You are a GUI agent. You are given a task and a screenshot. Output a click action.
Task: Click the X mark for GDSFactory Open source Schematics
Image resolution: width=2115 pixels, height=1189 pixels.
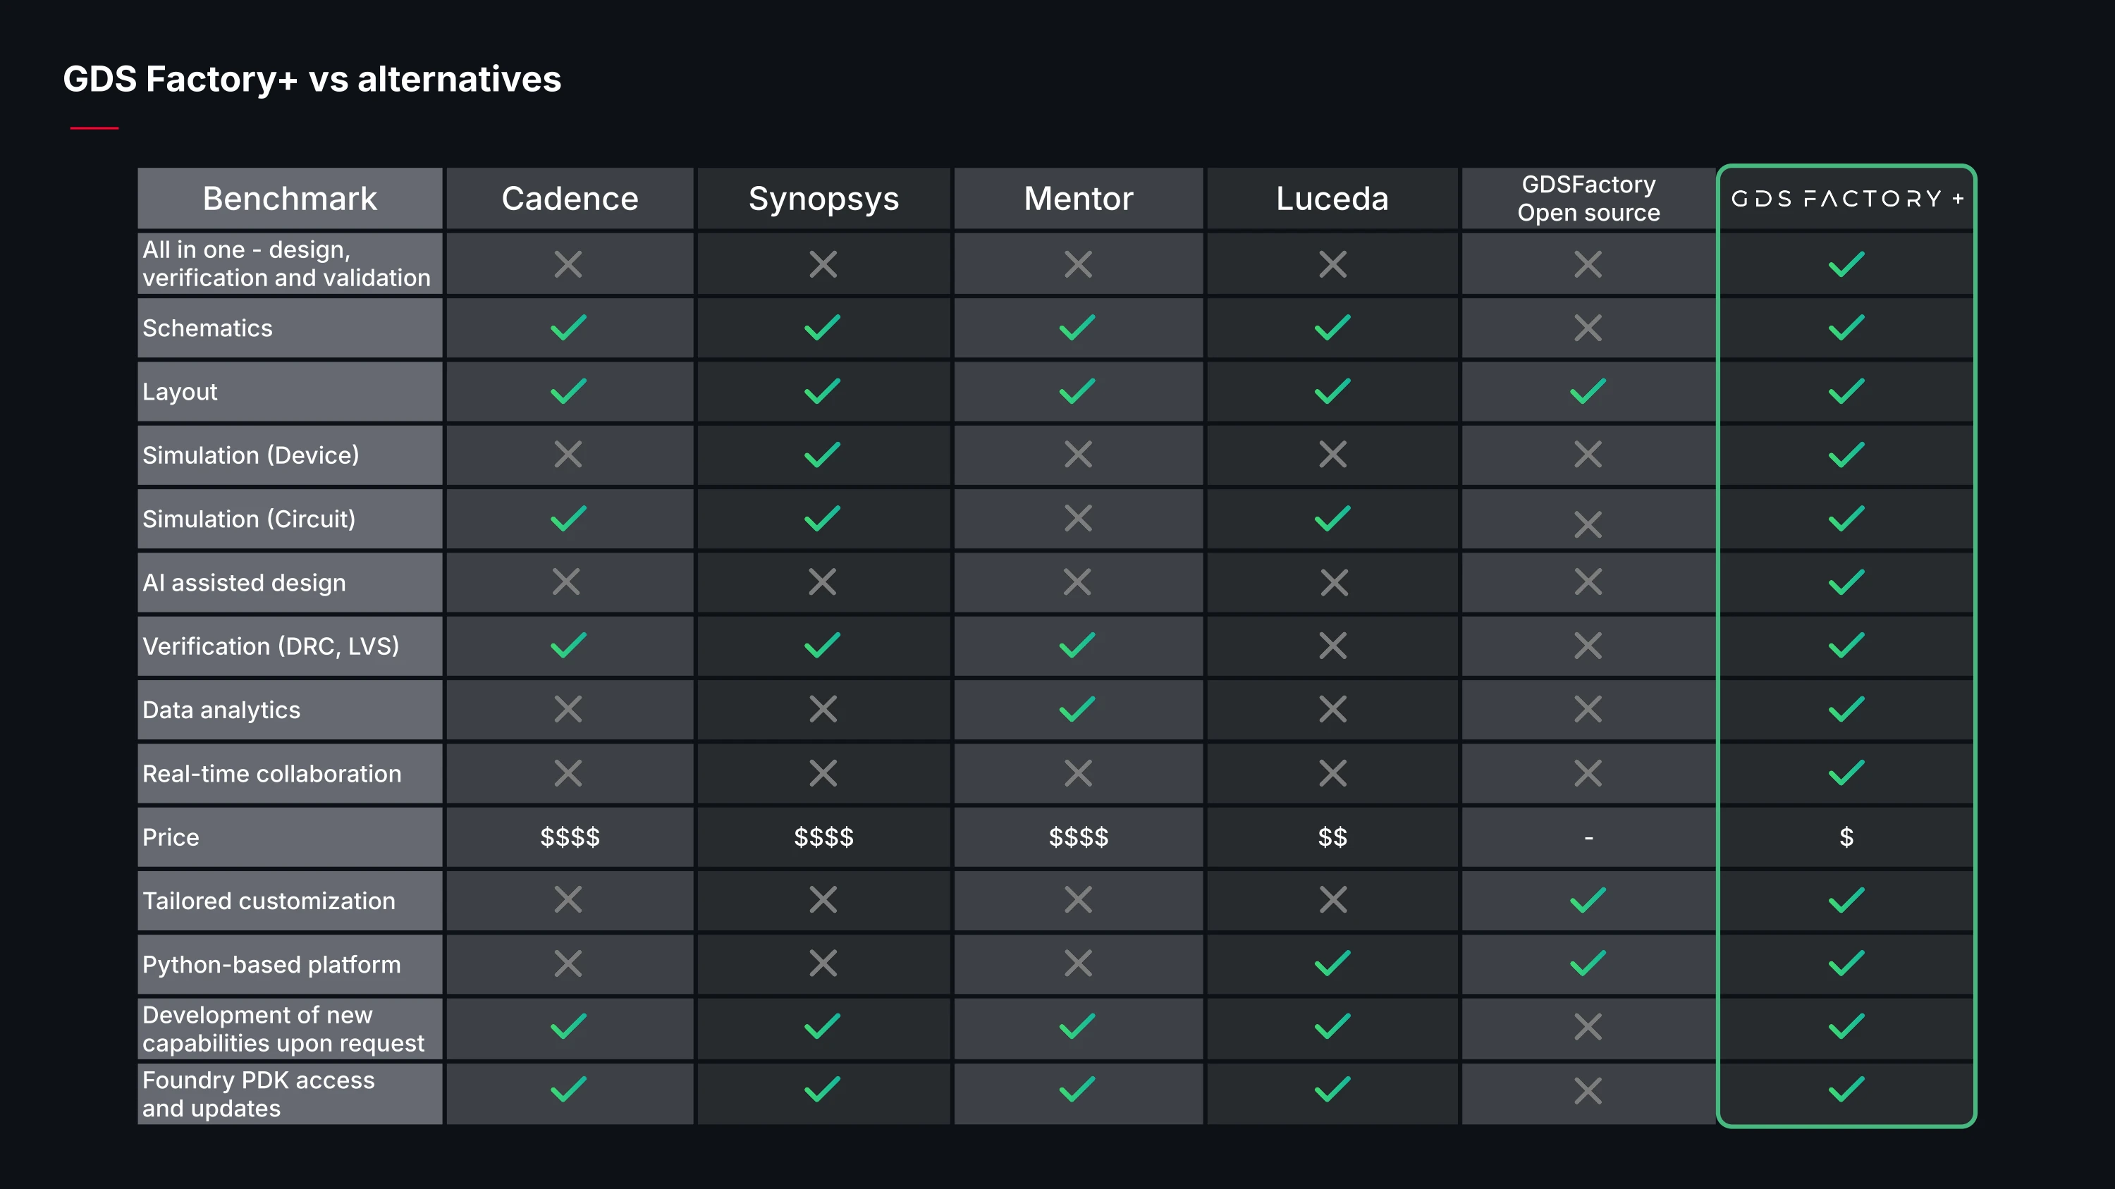tap(1588, 328)
